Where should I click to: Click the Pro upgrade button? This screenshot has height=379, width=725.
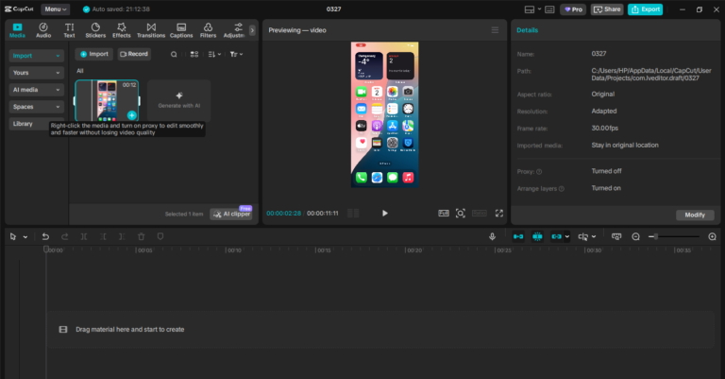[573, 9]
